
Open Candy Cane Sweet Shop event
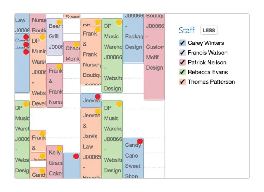tap(133, 158)
